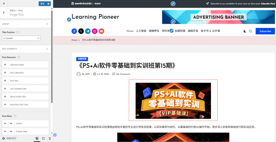Toggle About Author Box visibility
This screenshot has width=276, height=142.
[x=5, y=97]
